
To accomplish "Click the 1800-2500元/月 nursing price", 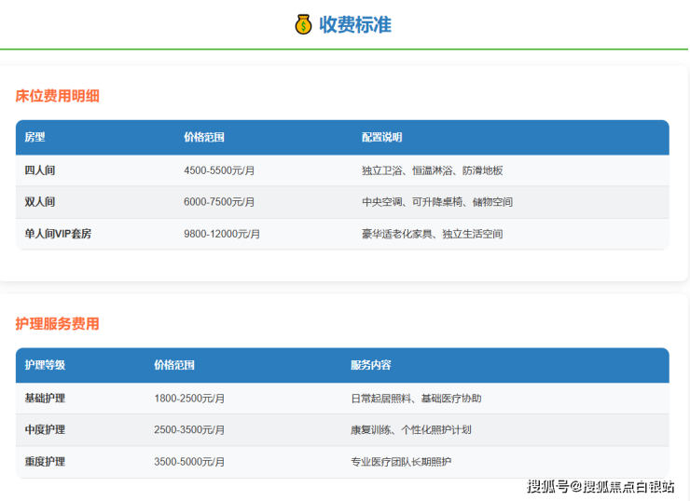I will [189, 399].
